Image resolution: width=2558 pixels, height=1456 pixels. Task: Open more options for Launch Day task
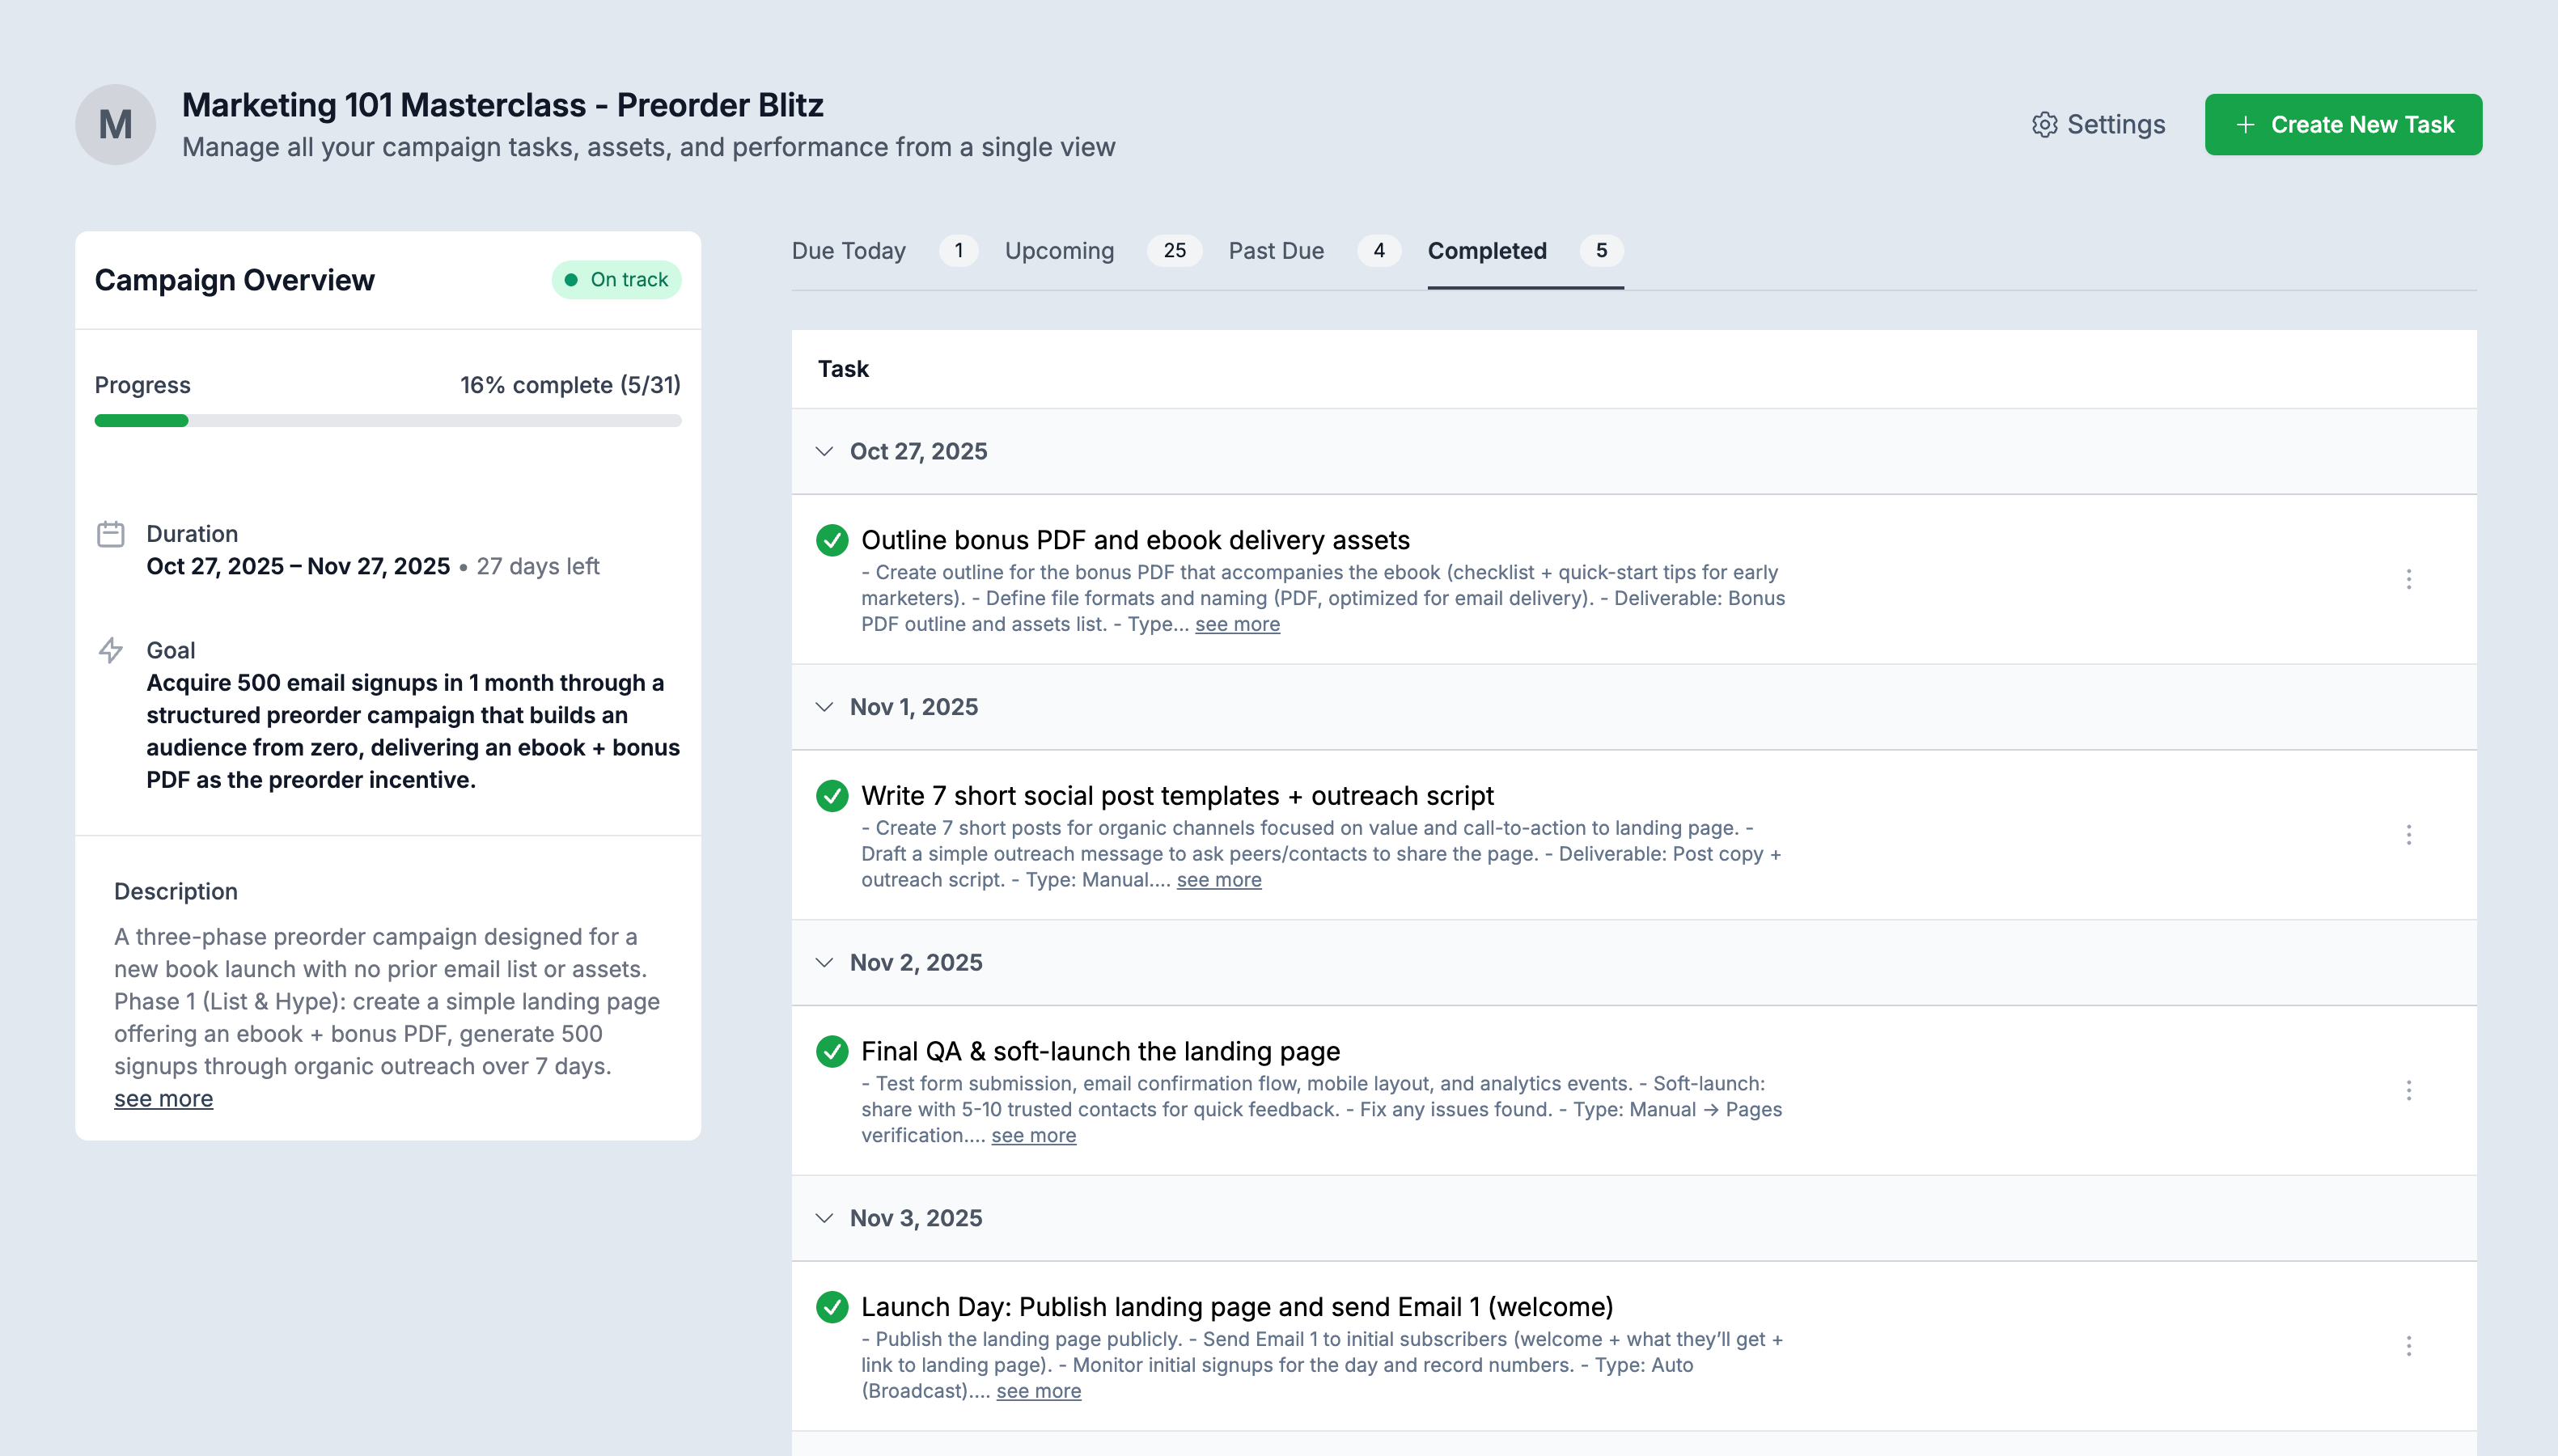pos(2408,1345)
